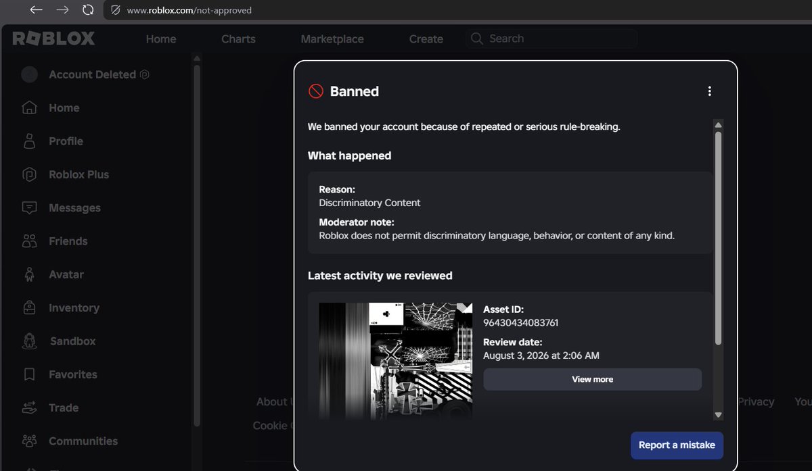Click the Account Deleted username

click(x=92, y=74)
